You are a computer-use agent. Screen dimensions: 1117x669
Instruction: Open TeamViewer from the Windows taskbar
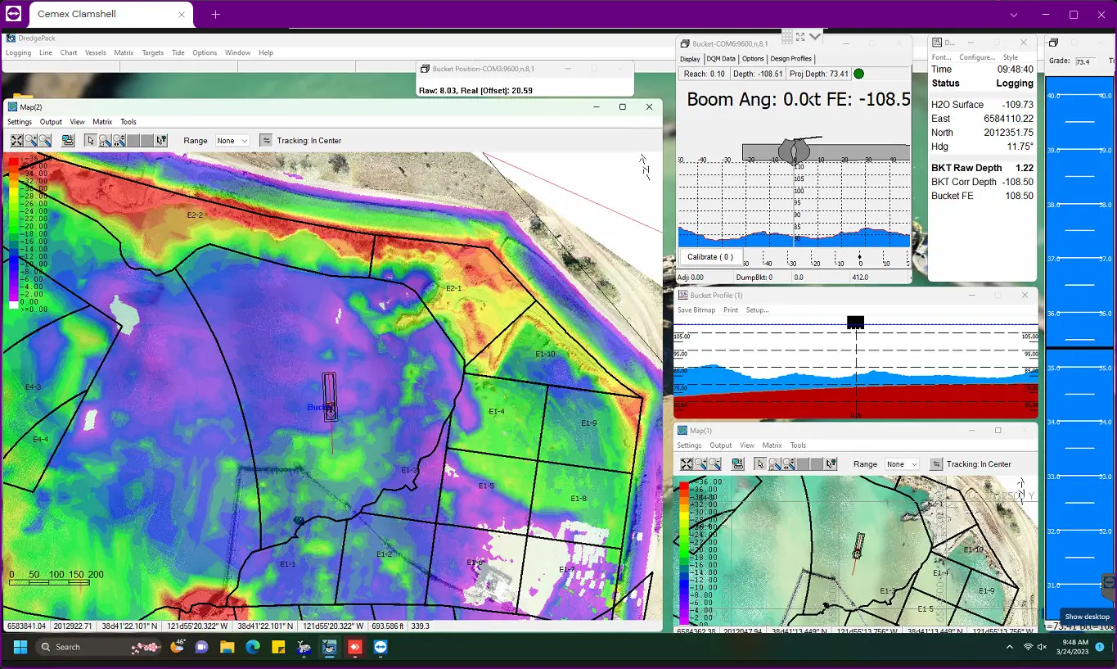coord(381,647)
